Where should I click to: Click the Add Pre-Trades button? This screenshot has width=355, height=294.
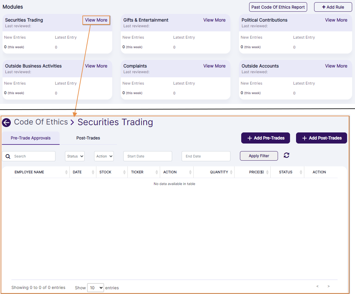point(266,138)
